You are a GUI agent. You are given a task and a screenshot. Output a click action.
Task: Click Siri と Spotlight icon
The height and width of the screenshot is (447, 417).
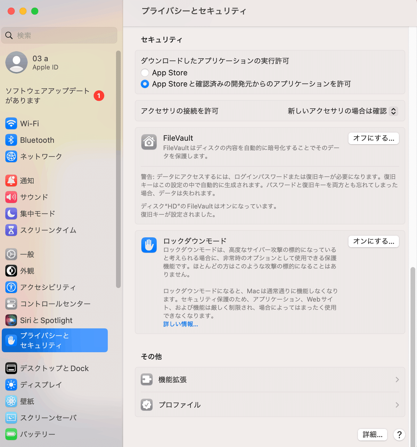click(11, 320)
